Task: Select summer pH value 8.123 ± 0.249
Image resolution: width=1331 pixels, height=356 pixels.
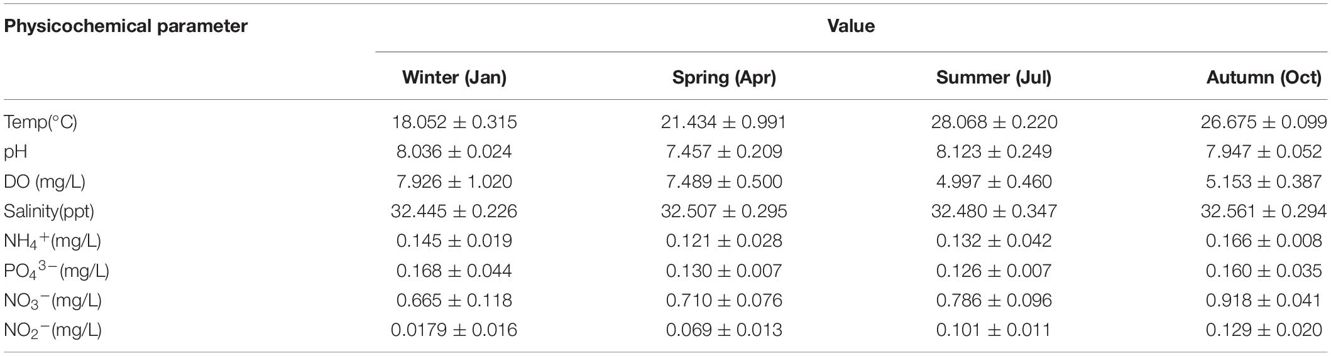Action: (x=994, y=152)
